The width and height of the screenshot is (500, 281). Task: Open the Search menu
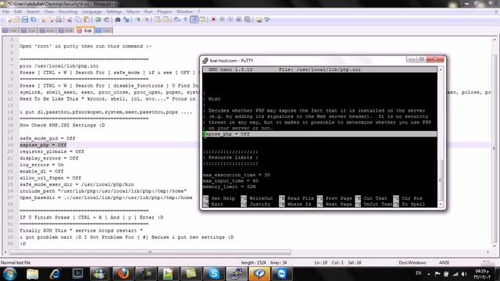(33, 12)
